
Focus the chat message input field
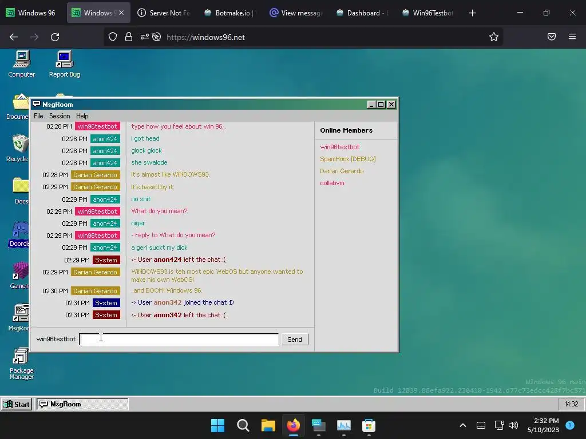179,340
